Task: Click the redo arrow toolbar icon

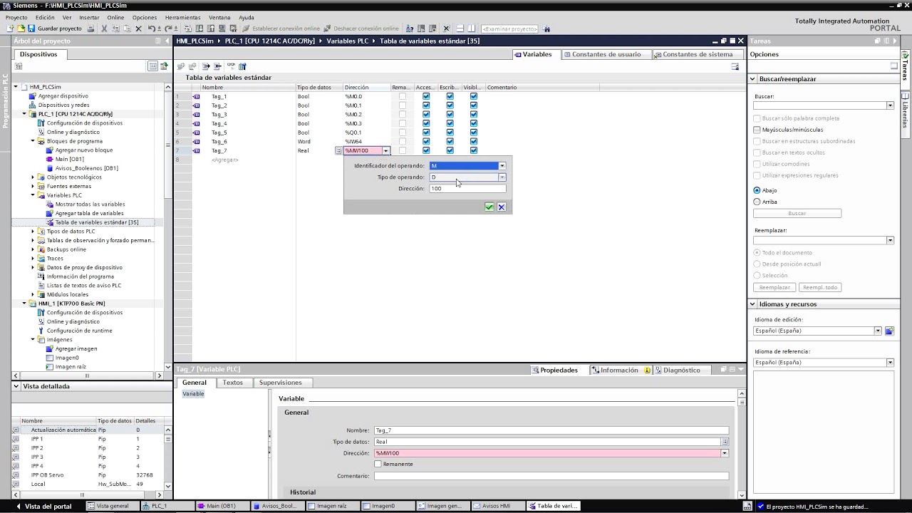Action: click(x=168, y=28)
